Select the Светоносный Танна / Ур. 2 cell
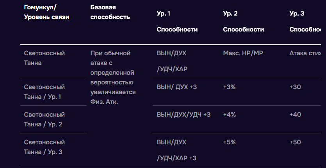 pyautogui.click(x=44, y=119)
